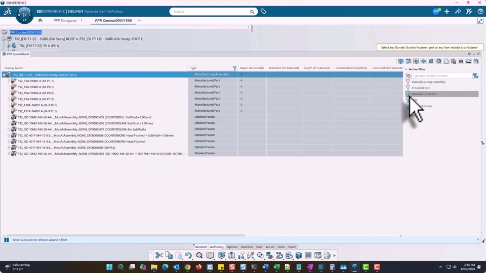Click the tag icon in spreadsheet toolbar
The height and width of the screenshot is (273, 486).
pyautogui.click(x=416, y=61)
